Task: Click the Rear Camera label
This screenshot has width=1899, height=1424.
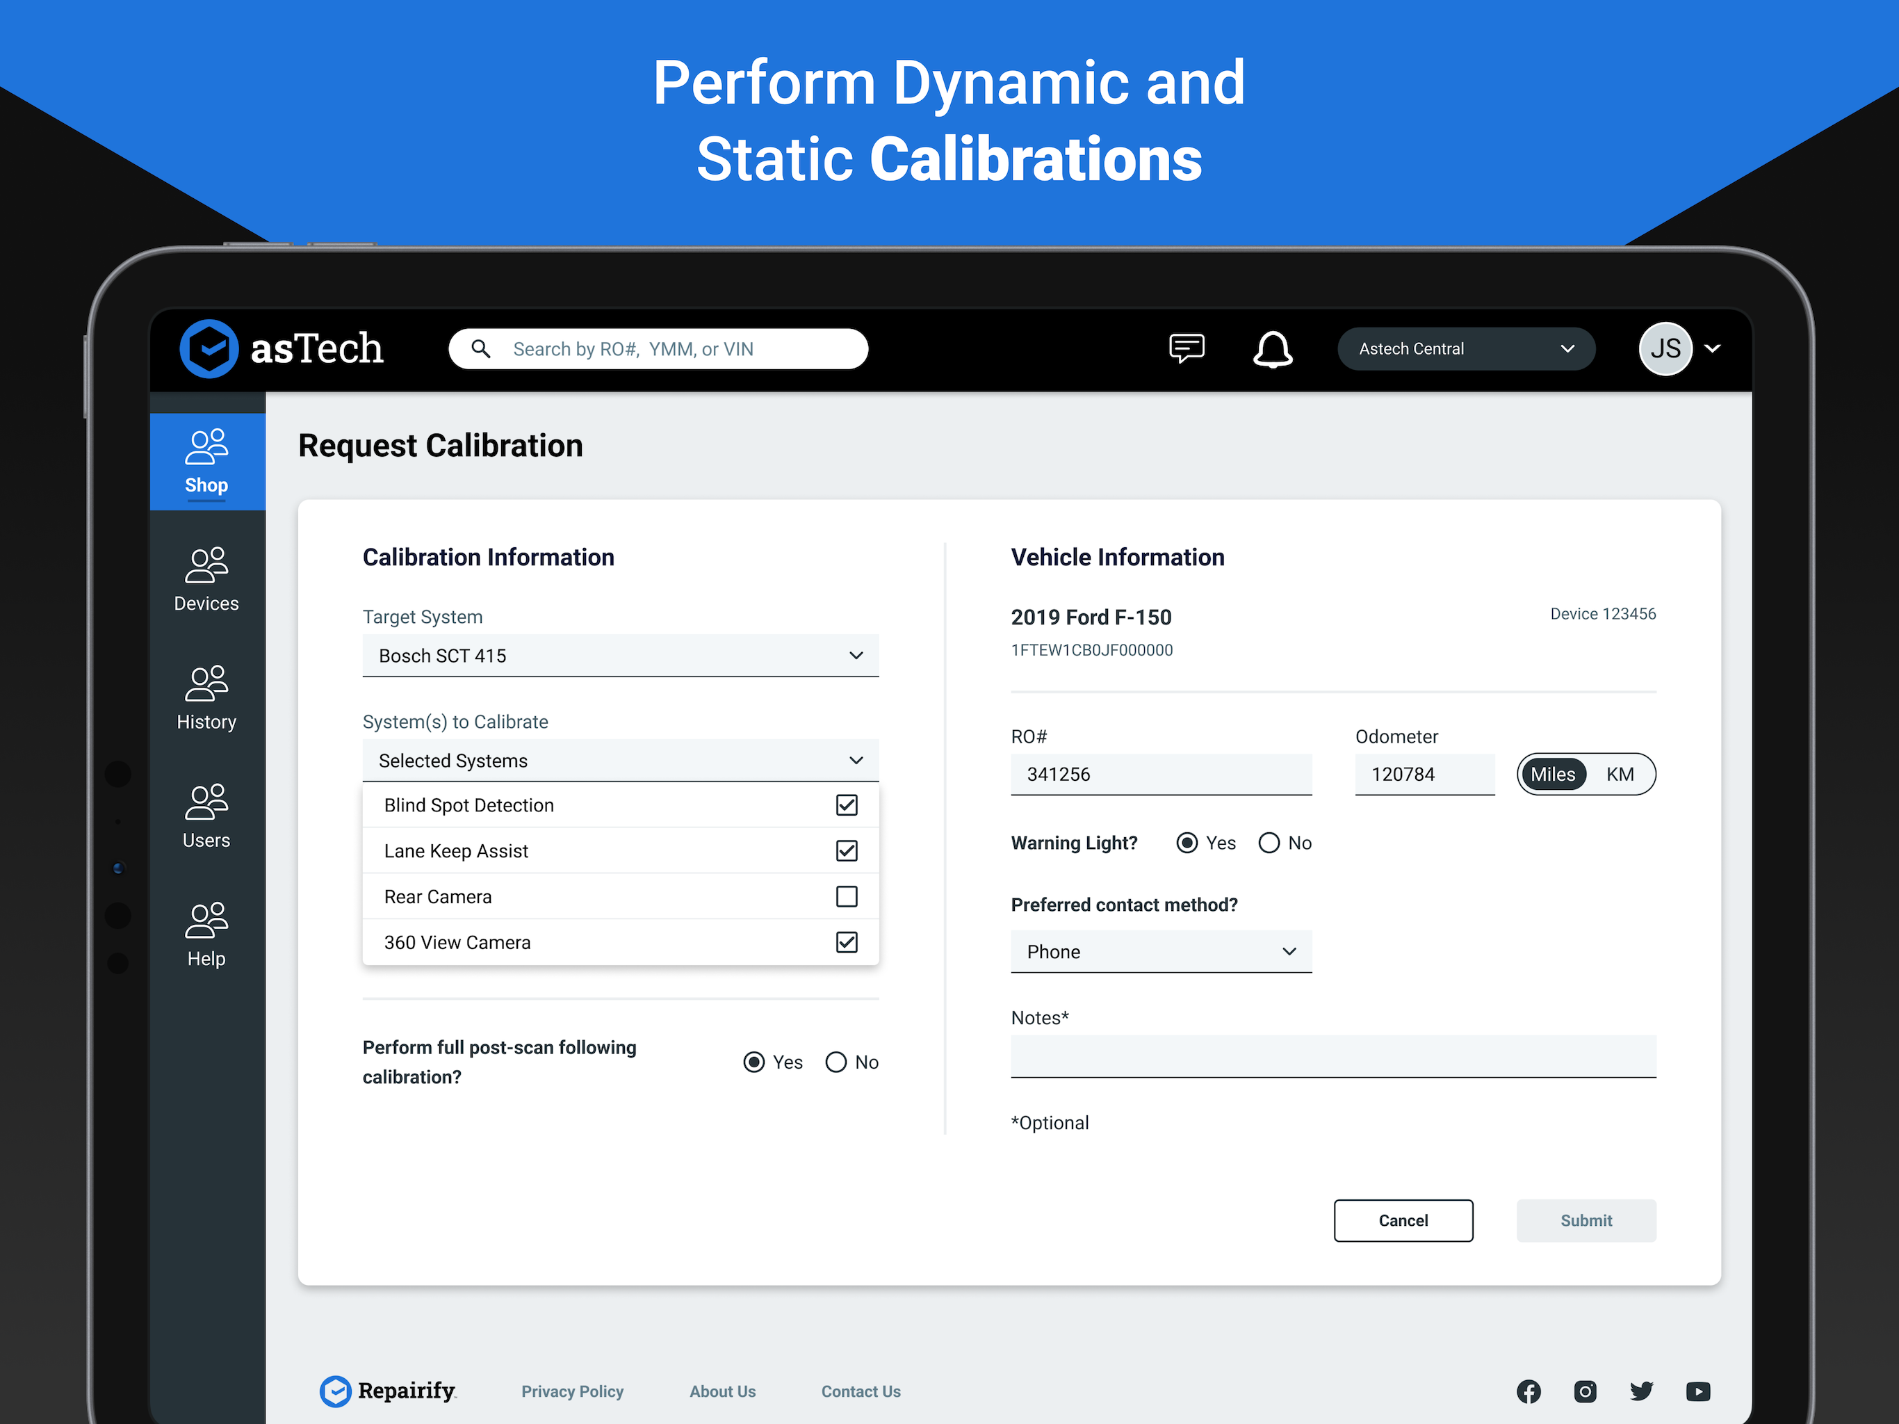Action: (x=438, y=896)
